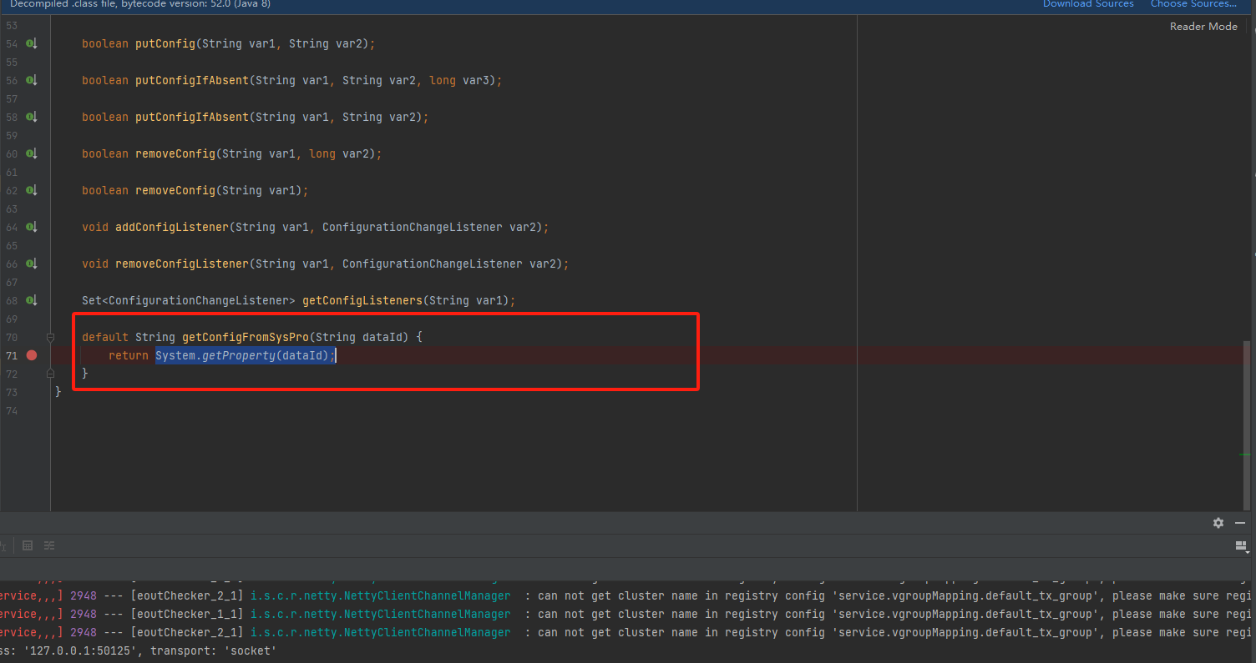Click the 'Decompiled .class file' banner text
1256x663 pixels.
139,4
